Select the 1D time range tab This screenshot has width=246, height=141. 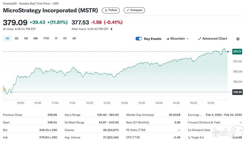7,38
